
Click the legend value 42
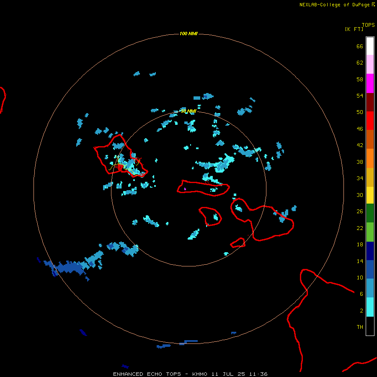(x=360, y=145)
